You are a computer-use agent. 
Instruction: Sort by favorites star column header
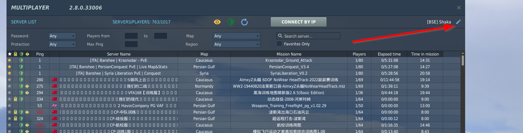[10, 54]
